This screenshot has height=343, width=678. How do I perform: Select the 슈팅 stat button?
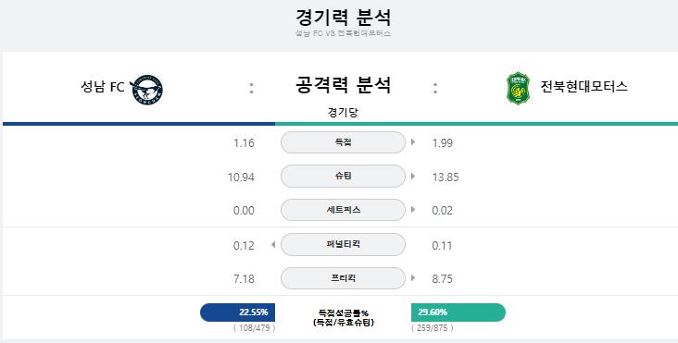pos(343,176)
